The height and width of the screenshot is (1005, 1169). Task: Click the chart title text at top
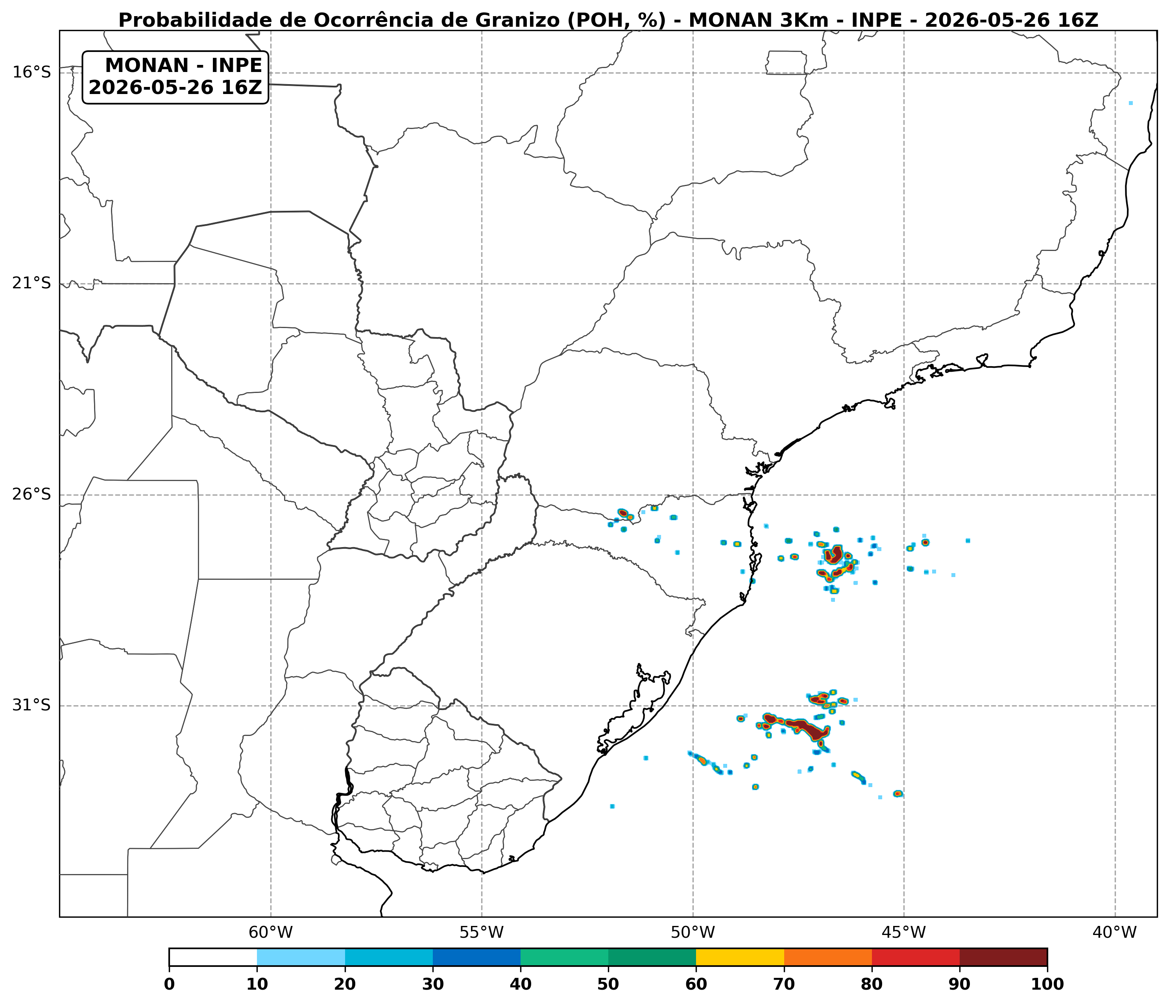608,20
